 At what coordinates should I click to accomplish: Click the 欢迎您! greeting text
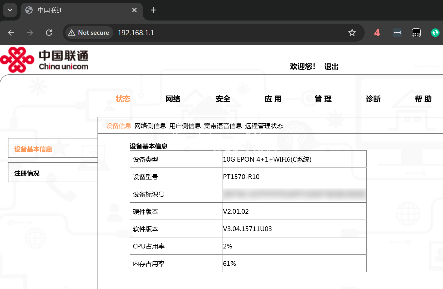(303, 67)
